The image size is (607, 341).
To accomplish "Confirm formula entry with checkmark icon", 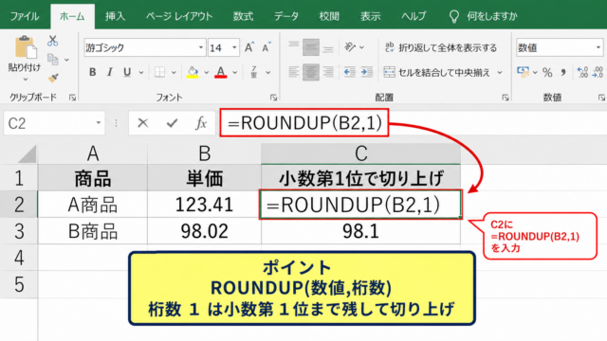I will [172, 123].
